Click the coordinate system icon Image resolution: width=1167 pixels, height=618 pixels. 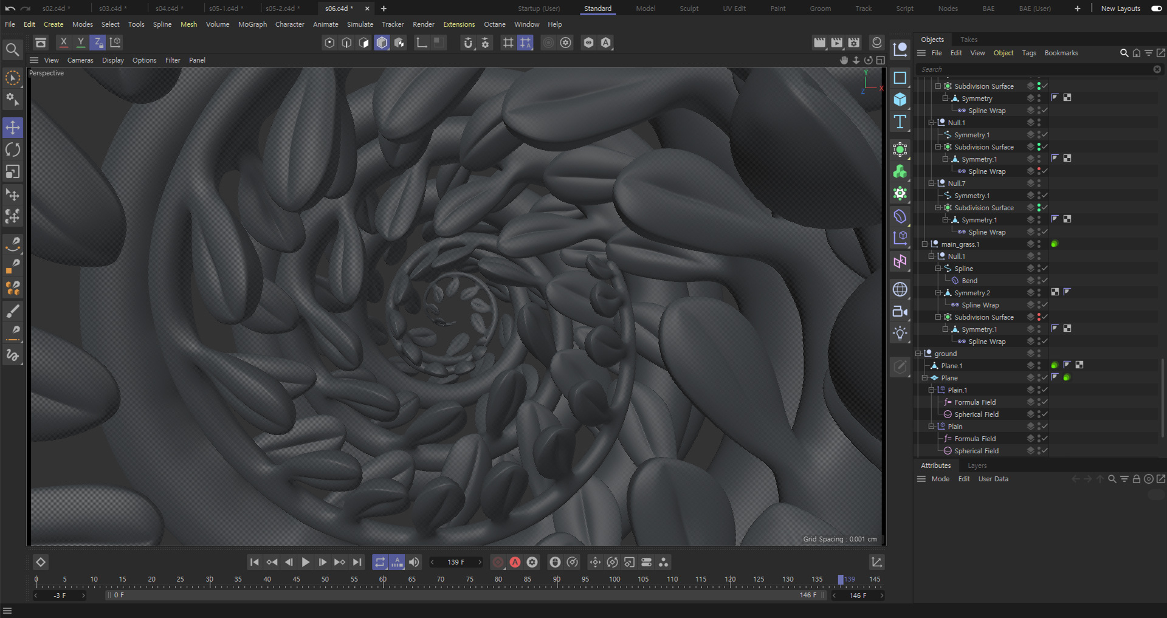point(115,43)
